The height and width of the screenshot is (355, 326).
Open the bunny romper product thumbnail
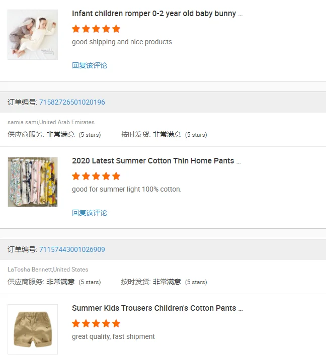(33, 35)
